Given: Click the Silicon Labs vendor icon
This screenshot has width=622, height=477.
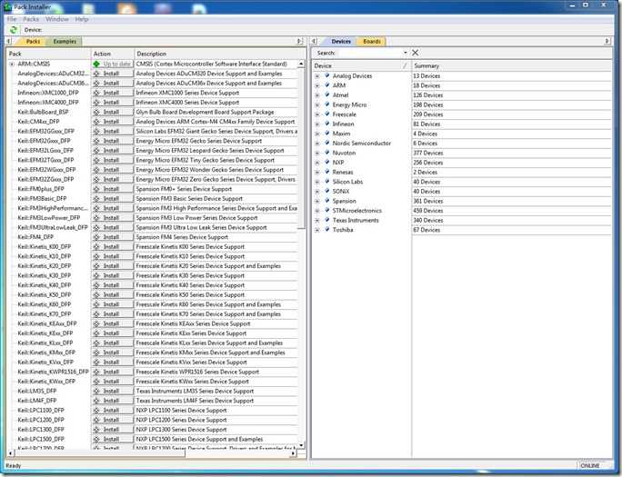Looking at the screenshot, I should (327, 181).
